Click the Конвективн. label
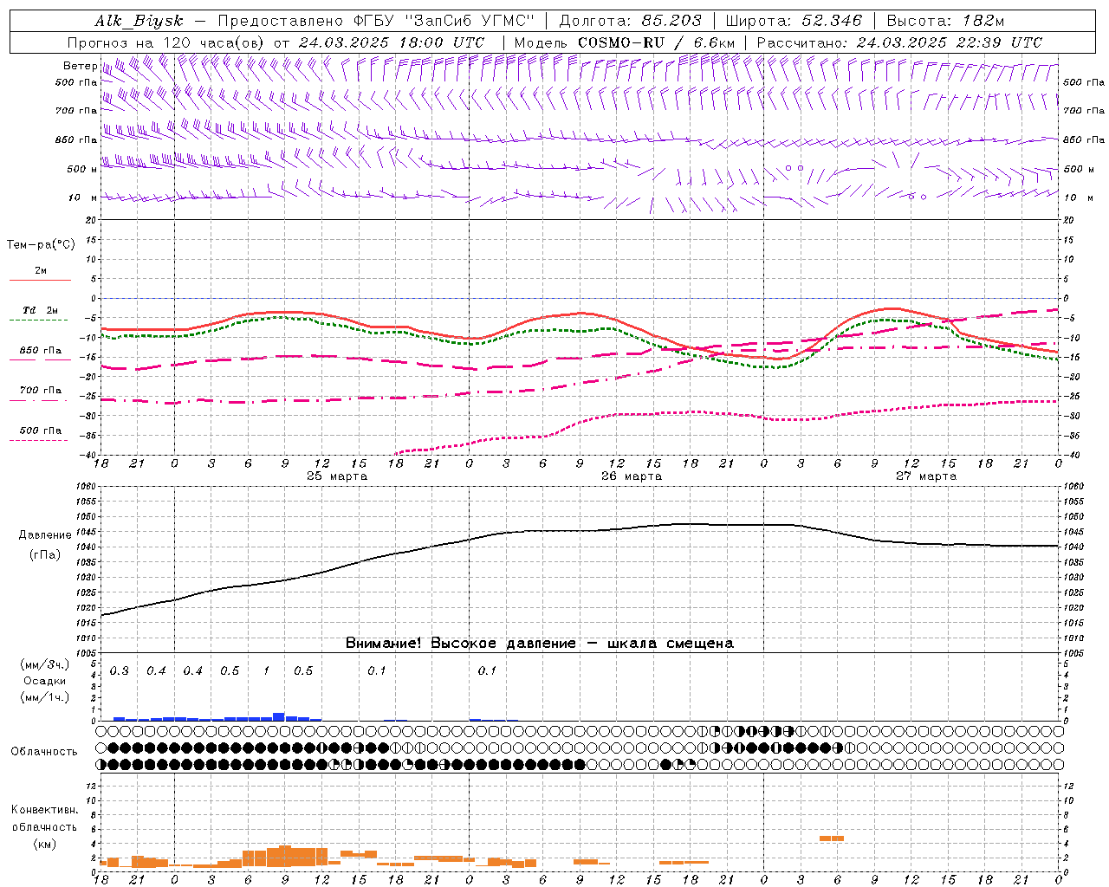Screen dimensions: 1109x887 point(45,810)
